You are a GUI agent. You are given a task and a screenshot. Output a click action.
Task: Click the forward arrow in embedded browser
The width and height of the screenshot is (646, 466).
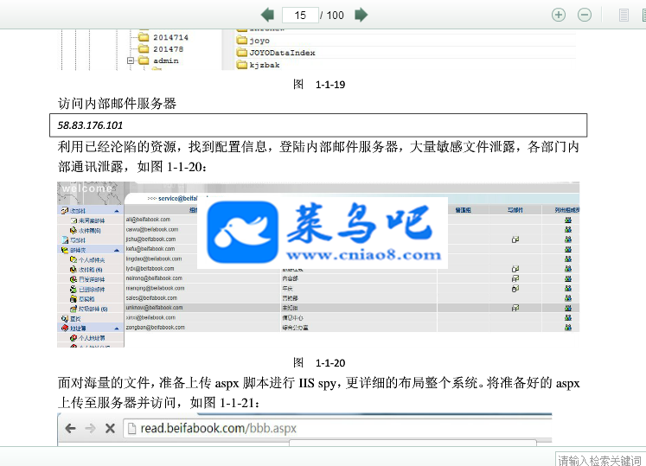click(90, 429)
